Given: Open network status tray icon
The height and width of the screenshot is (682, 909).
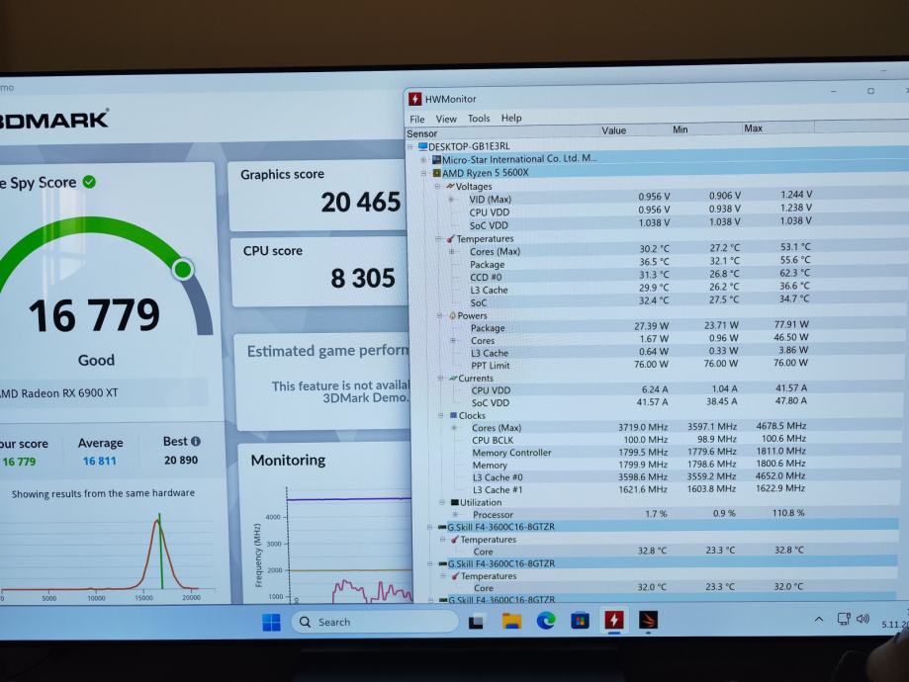Looking at the screenshot, I should tap(844, 619).
